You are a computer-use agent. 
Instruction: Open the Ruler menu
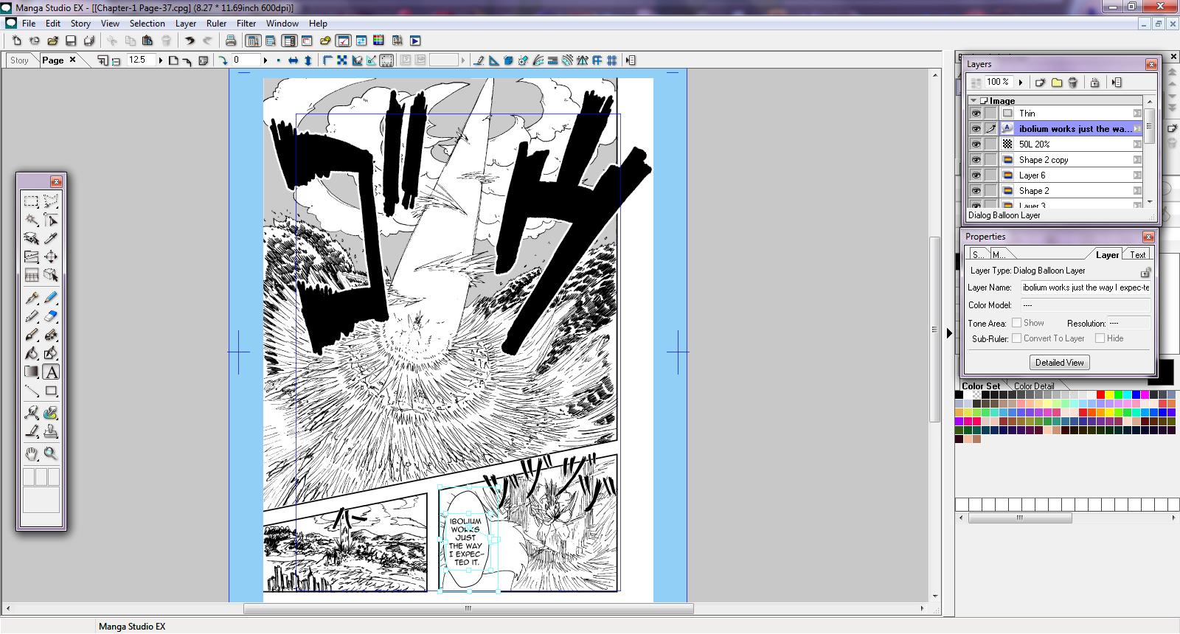[216, 24]
